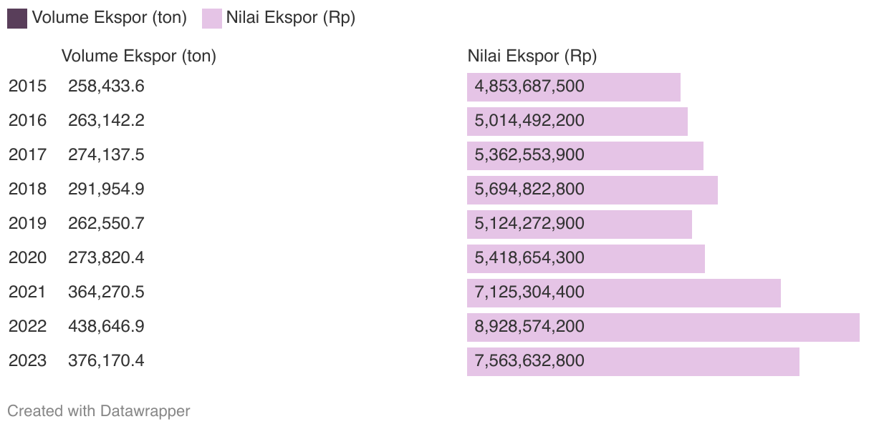The height and width of the screenshot is (429, 874).
Task: Click the Nilai Ekspor (Rp) column header
Action: [532, 56]
